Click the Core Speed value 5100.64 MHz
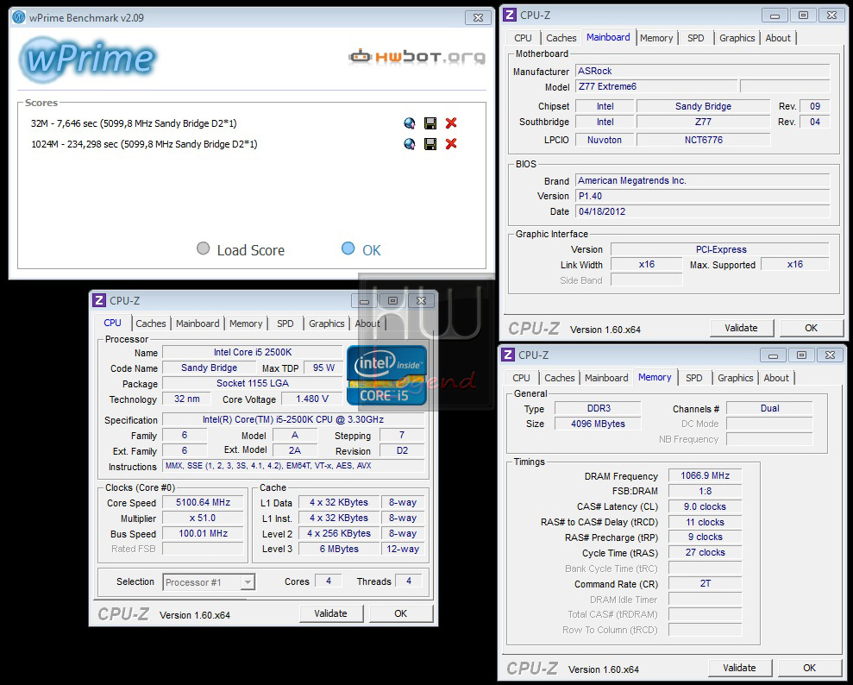Screen dimensions: 853x685 click(203, 503)
